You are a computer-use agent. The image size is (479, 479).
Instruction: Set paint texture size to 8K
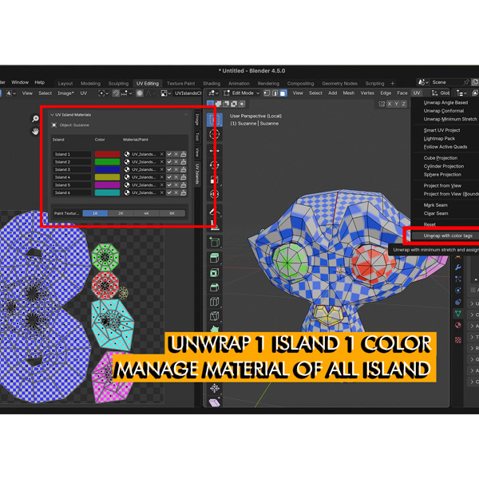[172, 213]
